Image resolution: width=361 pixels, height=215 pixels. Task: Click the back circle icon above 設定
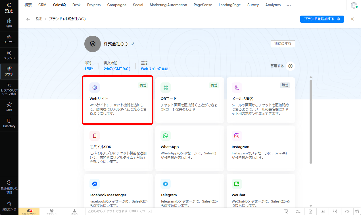(x=9, y=5)
